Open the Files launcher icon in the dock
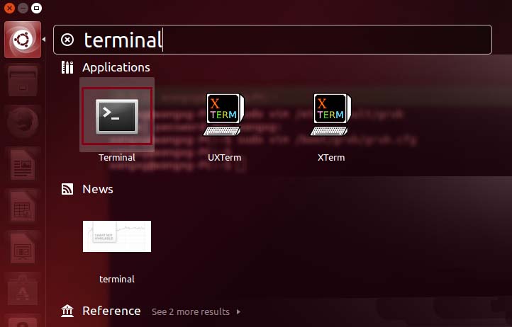Image resolution: width=512 pixels, height=327 pixels. pos(23,81)
